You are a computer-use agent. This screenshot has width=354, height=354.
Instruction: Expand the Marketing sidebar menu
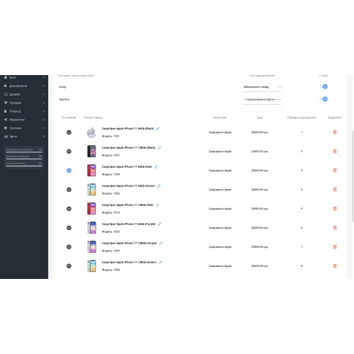[x=24, y=120]
